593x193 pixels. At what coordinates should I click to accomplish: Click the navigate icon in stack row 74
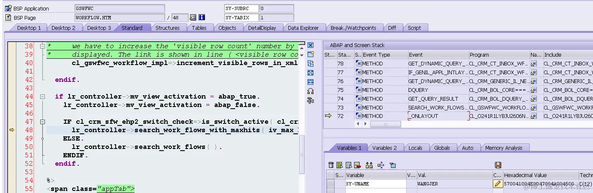click(534, 99)
